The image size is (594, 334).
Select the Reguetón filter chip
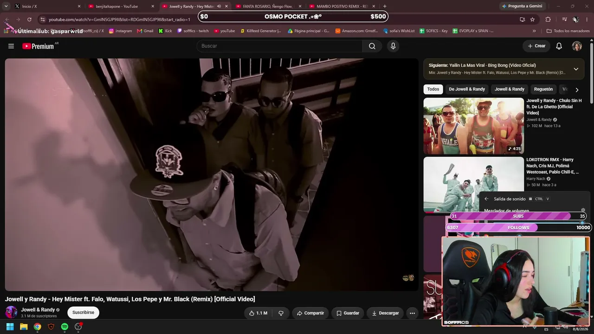pyautogui.click(x=543, y=89)
